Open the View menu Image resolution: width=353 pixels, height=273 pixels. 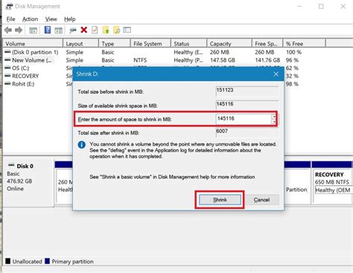(51, 19)
